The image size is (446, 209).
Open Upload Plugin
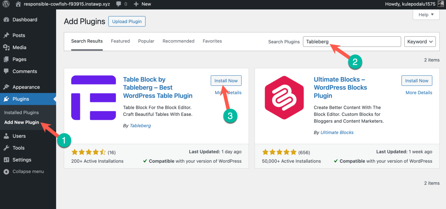tap(127, 21)
